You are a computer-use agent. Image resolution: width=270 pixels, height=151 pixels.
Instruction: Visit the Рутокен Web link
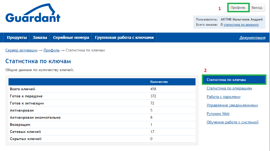pyautogui.click(x=218, y=114)
